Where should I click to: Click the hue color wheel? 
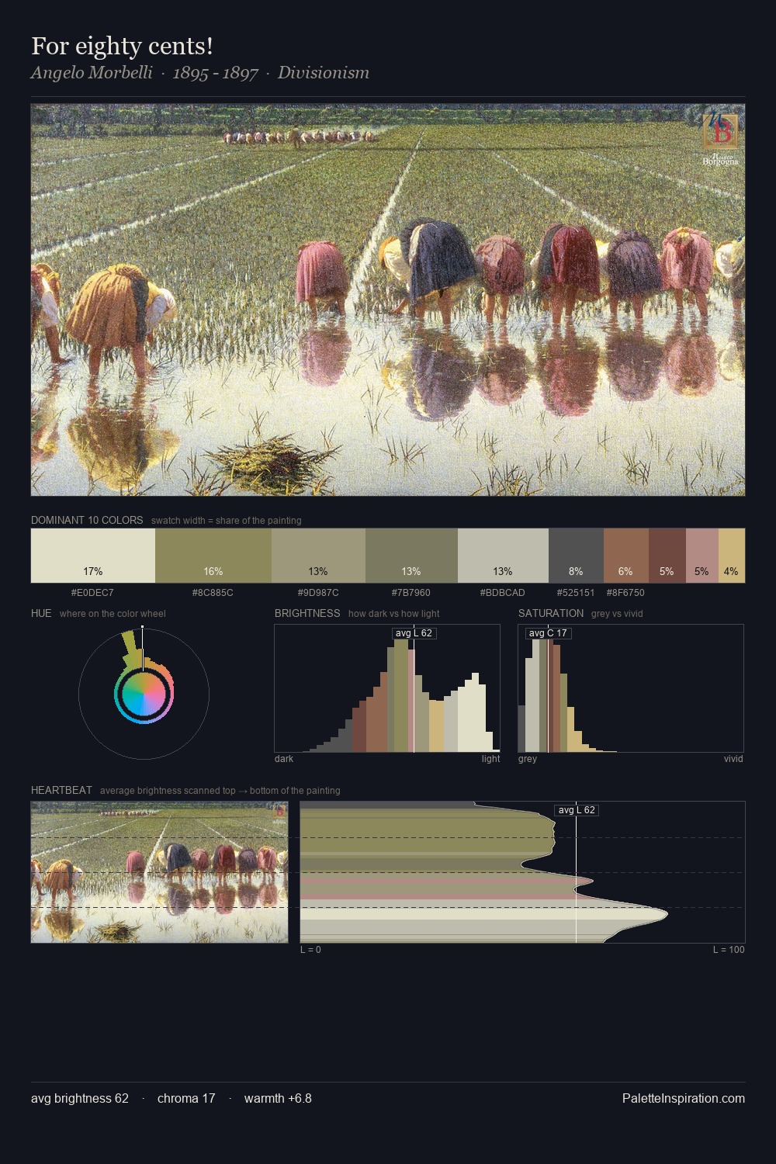[144, 693]
